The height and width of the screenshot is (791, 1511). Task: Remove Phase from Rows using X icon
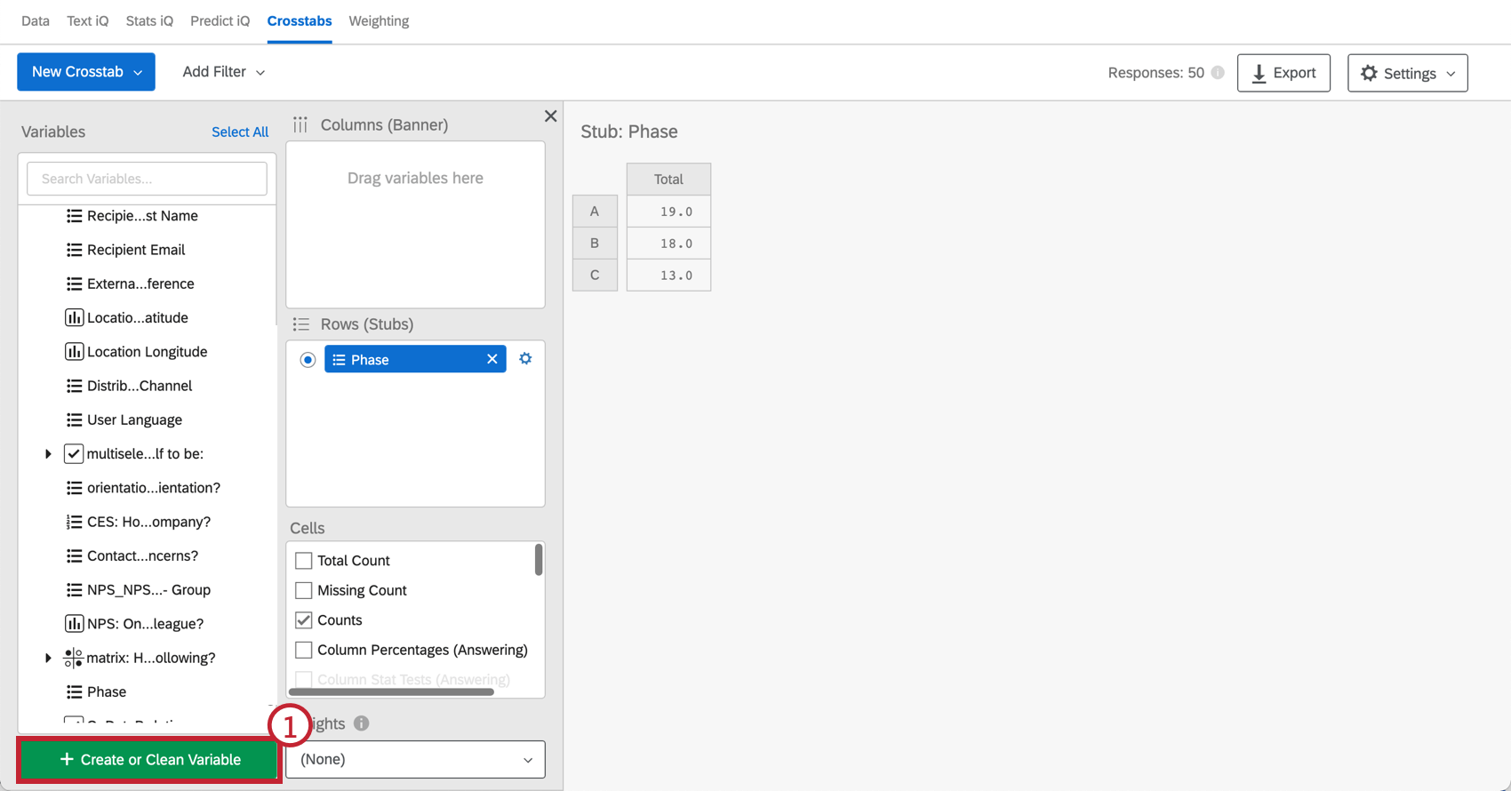click(492, 359)
